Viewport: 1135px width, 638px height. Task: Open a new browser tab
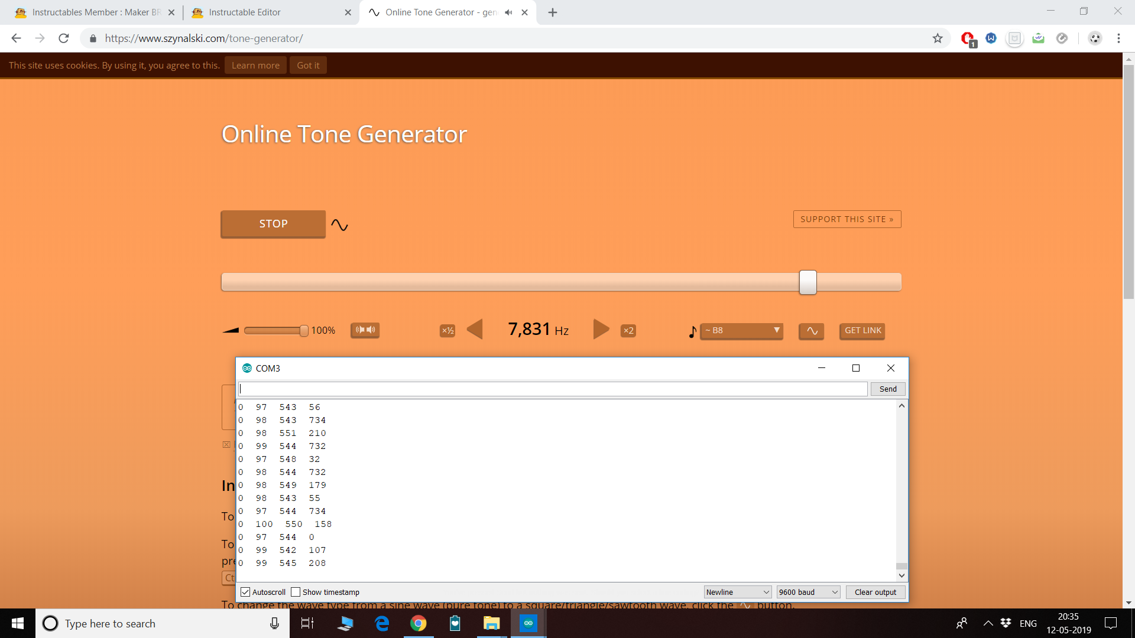point(553,12)
